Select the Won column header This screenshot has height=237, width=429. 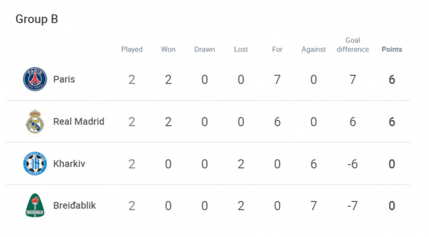coord(169,50)
